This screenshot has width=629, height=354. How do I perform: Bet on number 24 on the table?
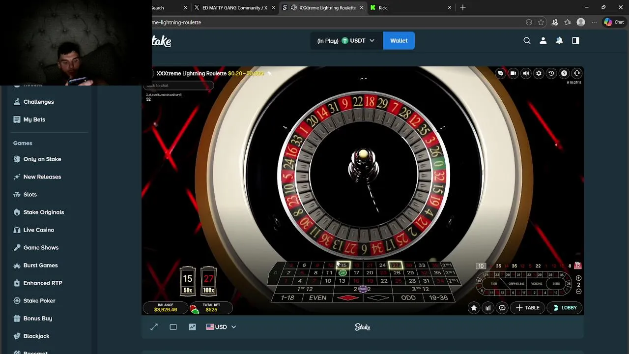382,265
